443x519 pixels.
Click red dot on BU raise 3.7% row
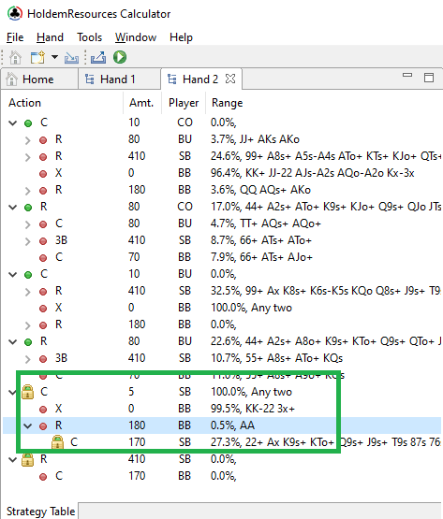click(x=43, y=140)
